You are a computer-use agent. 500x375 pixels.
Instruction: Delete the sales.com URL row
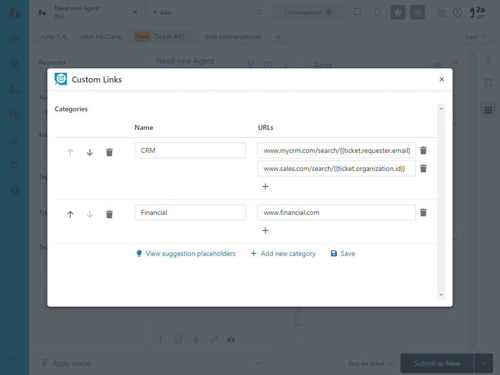[423, 168]
